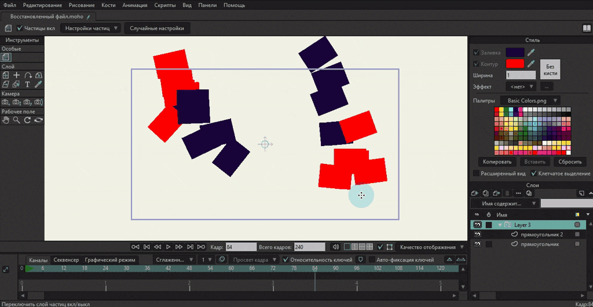Select the Zoom Camera tool
This screenshot has height=307, width=593.
[17, 102]
